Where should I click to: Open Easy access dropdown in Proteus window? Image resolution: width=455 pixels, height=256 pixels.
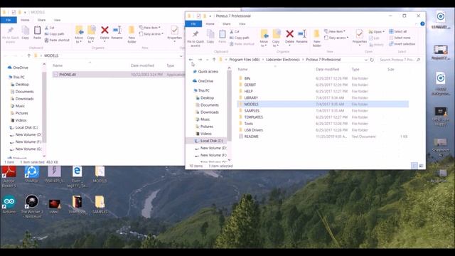(336, 38)
